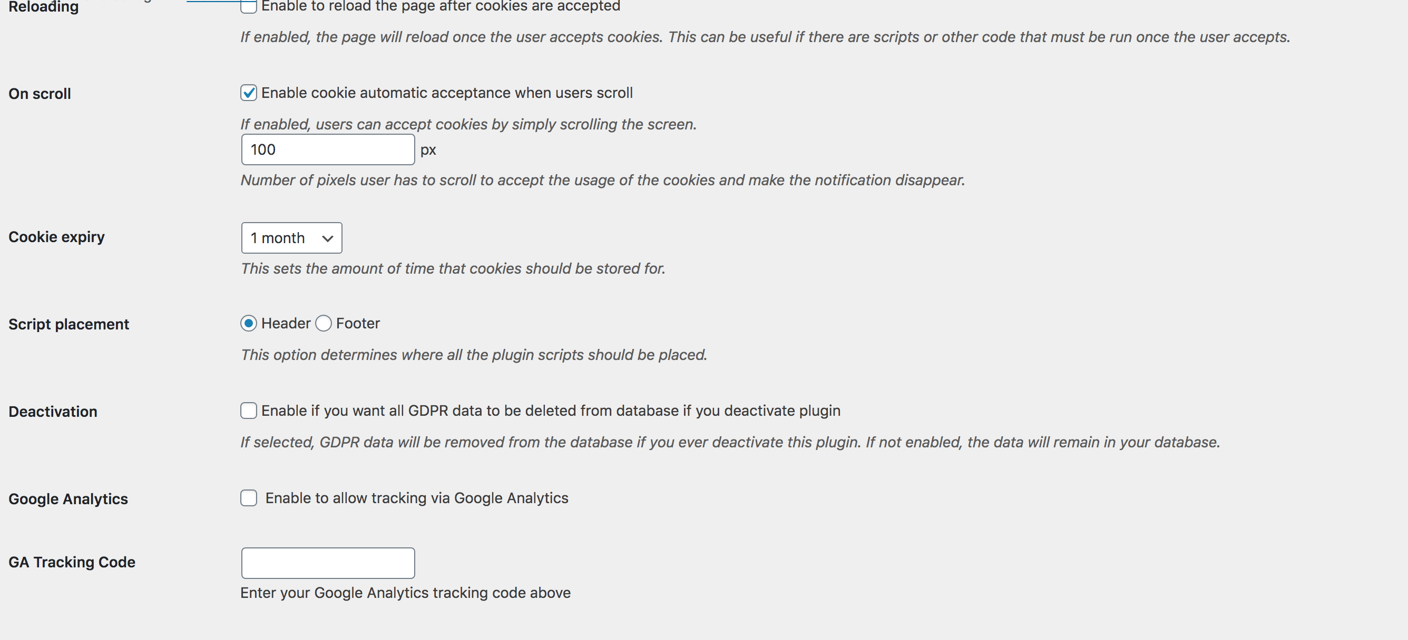Image resolution: width=1408 pixels, height=640 pixels.
Task: Check the Google Analytics tracking checkbox
Action: pyautogui.click(x=249, y=498)
